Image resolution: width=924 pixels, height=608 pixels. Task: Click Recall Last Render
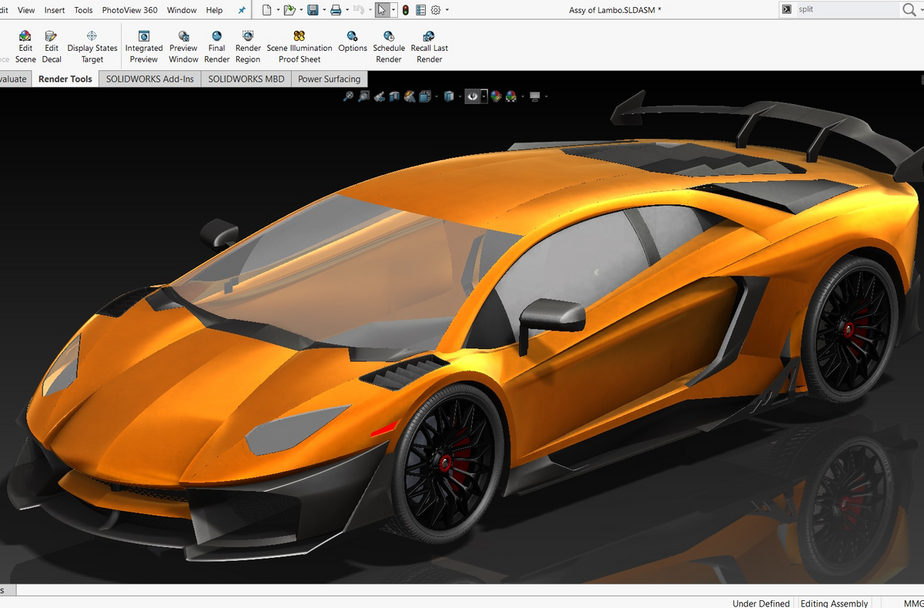[429, 47]
